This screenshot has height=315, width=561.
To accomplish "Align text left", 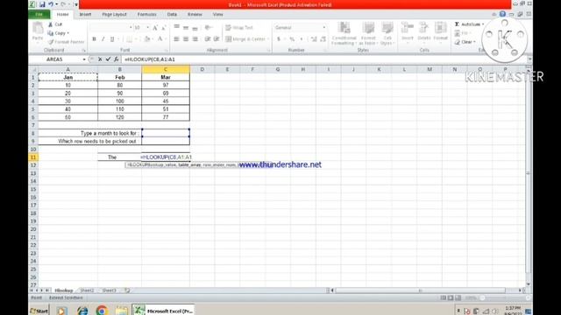I will pos(177,38).
